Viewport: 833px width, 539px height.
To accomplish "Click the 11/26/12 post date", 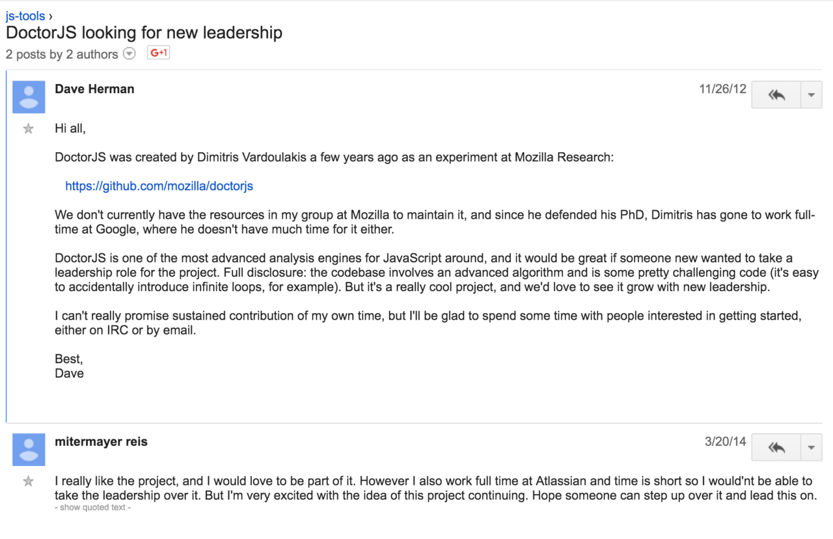I will [x=722, y=89].
